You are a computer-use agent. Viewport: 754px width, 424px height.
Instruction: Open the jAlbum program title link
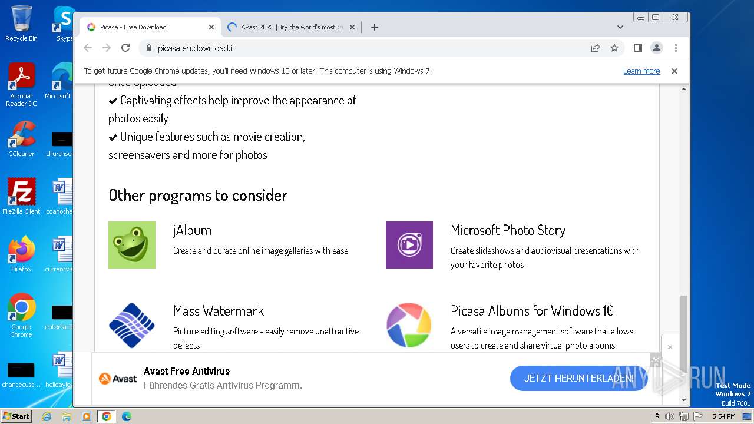tap(192, 230)
